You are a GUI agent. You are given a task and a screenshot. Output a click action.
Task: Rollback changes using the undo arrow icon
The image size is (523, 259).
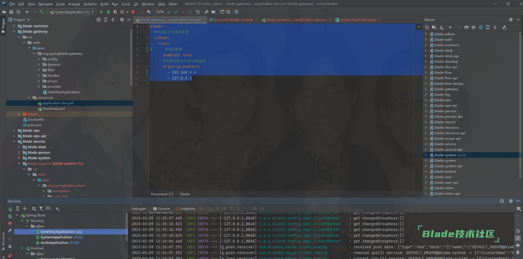click(197, 12)
